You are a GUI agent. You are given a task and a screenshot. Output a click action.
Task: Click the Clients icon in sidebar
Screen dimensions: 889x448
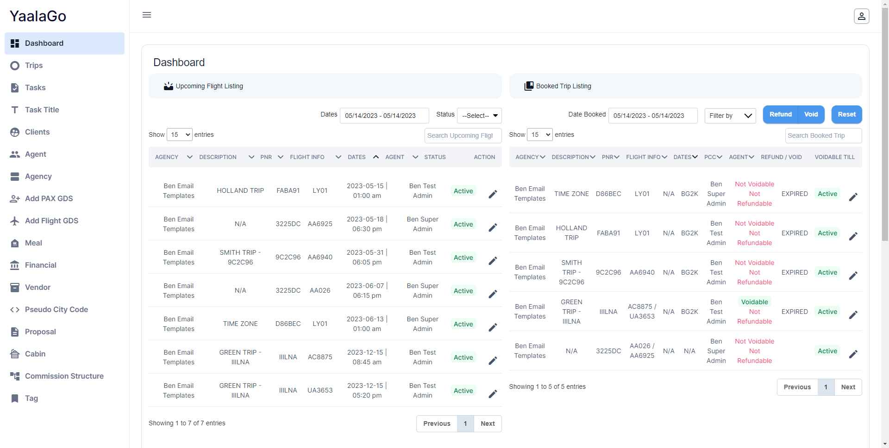tap(15, 132)
